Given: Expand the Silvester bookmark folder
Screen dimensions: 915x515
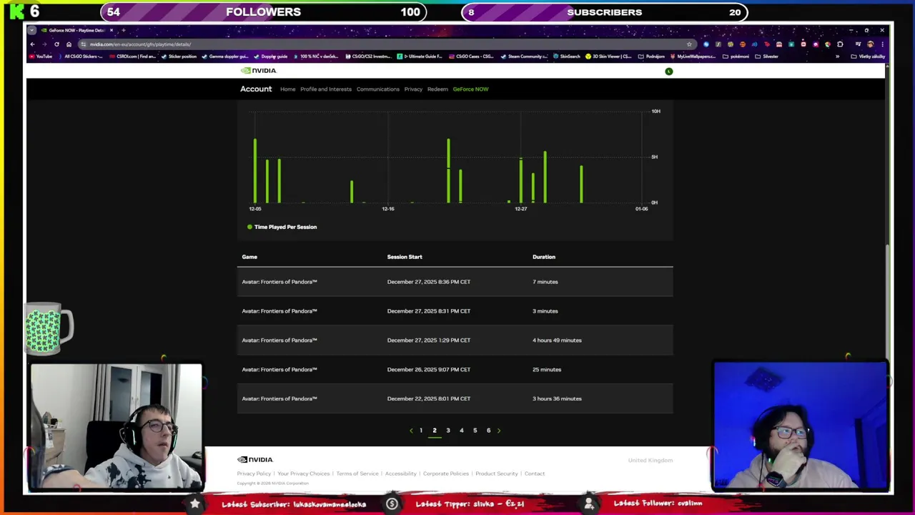Looking at the screenshot, I should click(766, 57).
